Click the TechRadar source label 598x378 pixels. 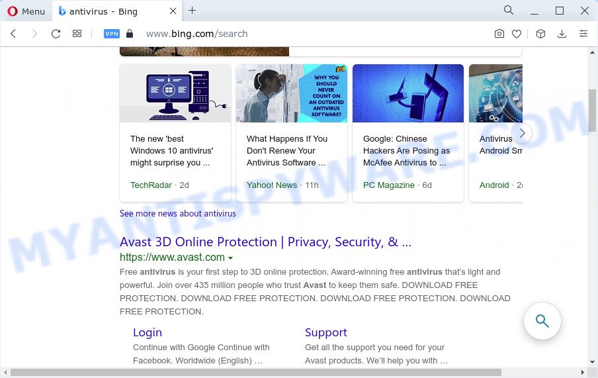[x=151, y=185]
